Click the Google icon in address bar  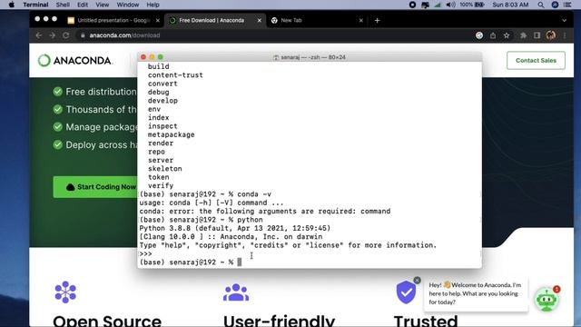tap(479, 35)
